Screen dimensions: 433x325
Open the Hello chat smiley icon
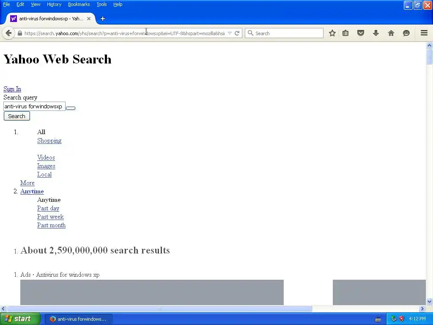tap(406, 33)
